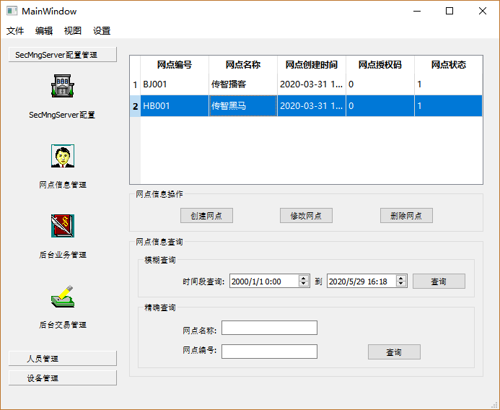Screen dimensions: 500x410
Task: Open the 后台交易管理 pencil icon
Action: (62, 296)
